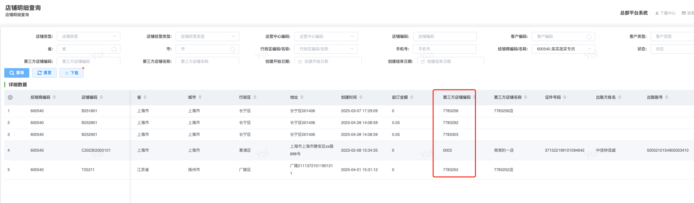Sort by 起订金额 sort icon
694x203 pixels.
[412, 97]
